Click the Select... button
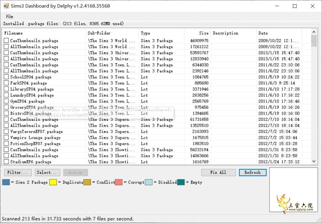Screen dimensions: 322x223 pos(47,173)
